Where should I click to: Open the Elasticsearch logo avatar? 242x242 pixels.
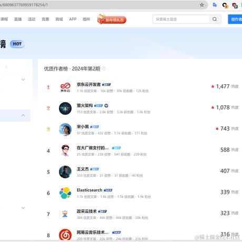(x=65, y=193)
